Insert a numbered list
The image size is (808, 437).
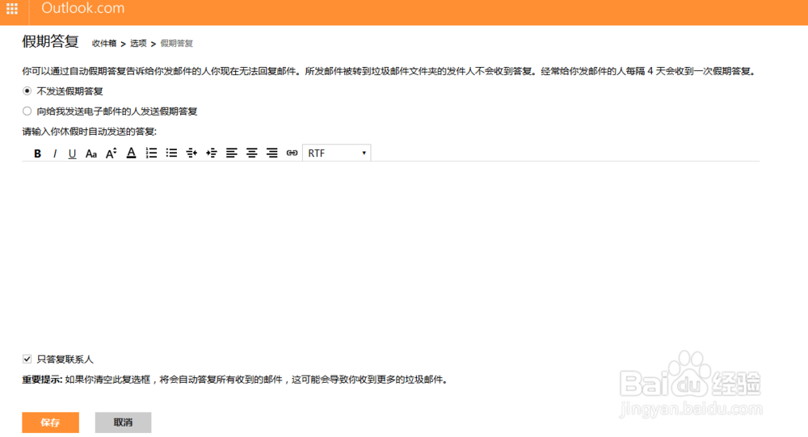pyautogui.click(x=152, y=153)
